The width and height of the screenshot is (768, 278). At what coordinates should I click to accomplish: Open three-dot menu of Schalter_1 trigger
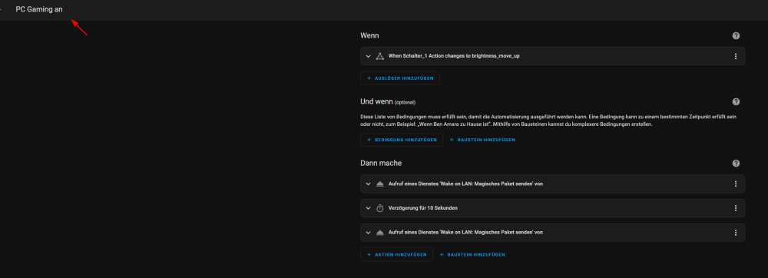tap(735, 56)
